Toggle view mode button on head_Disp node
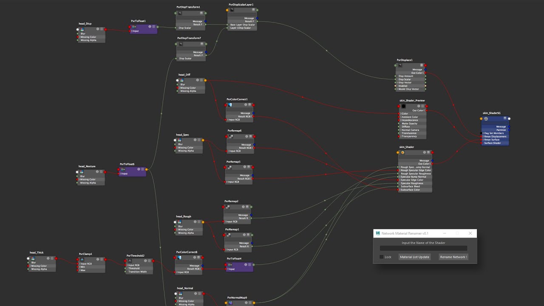Image resolution: width=544 pixels, height=306 pixels. tap(102, 29)
